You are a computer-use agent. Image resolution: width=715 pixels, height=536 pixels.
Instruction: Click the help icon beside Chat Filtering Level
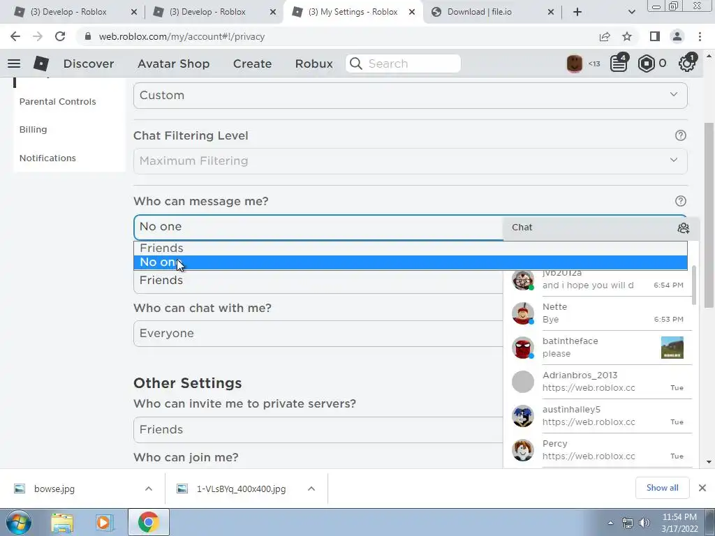click(x=680, y=135)
